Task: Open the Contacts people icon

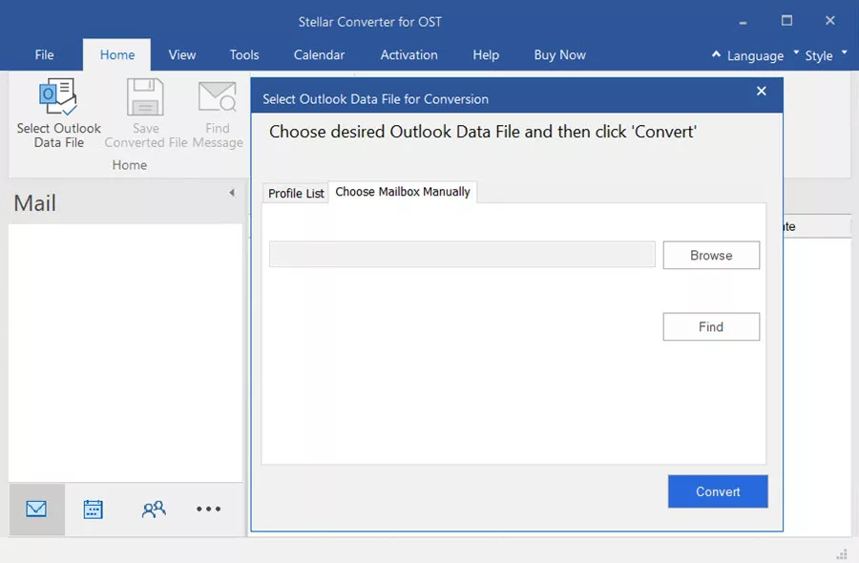Action: [154, 510]
